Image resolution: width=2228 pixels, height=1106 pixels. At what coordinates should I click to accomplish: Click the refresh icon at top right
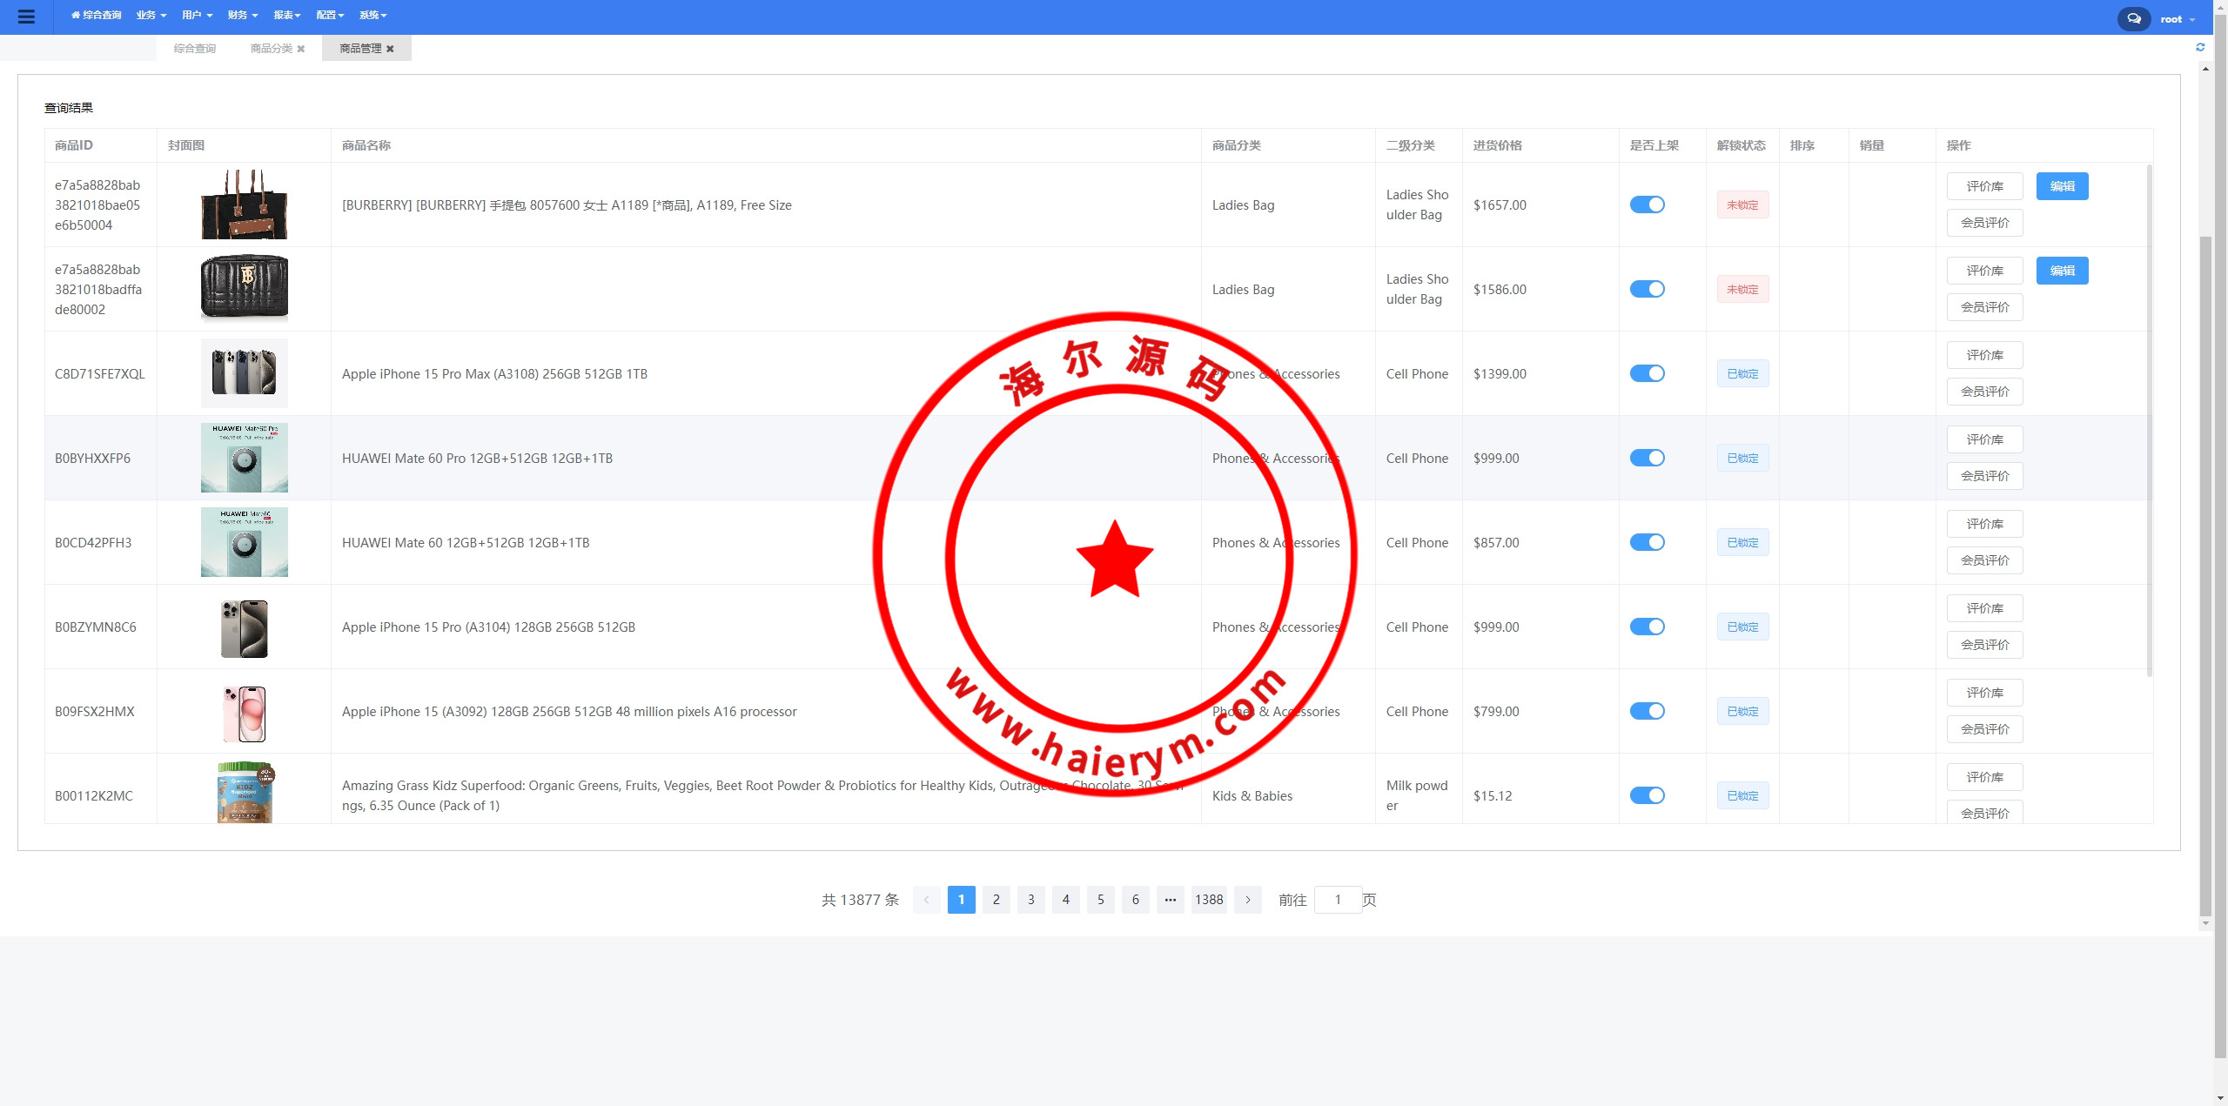(2200, 47)
